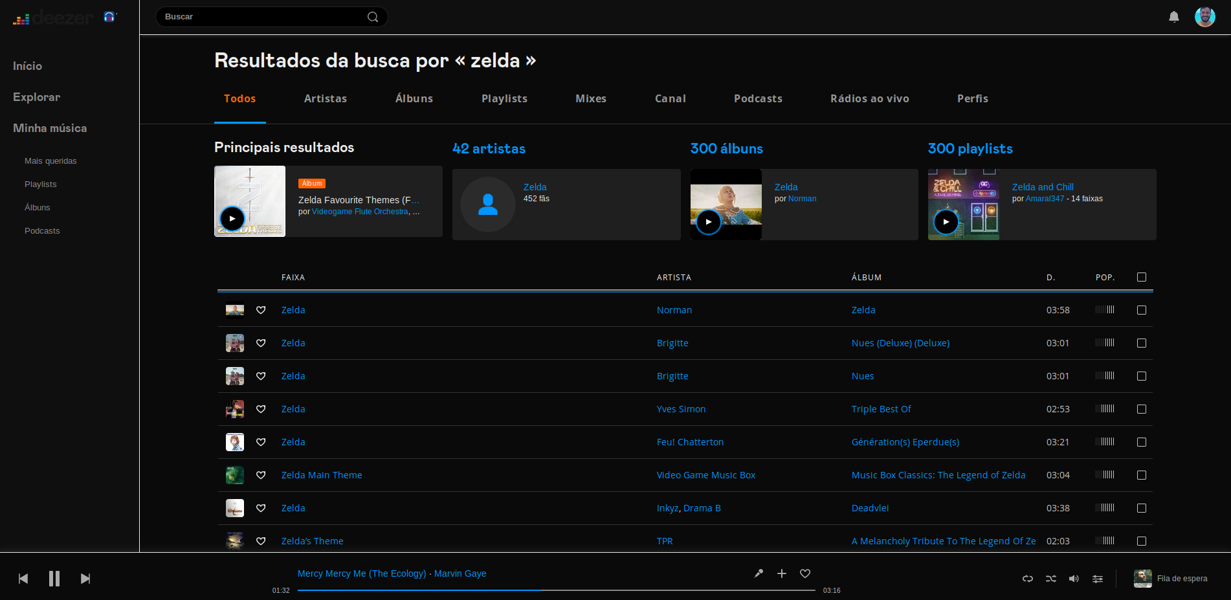Toggle shuffle mode in player
Screen dimensions: 1231x600
(x=1051, y=579)
